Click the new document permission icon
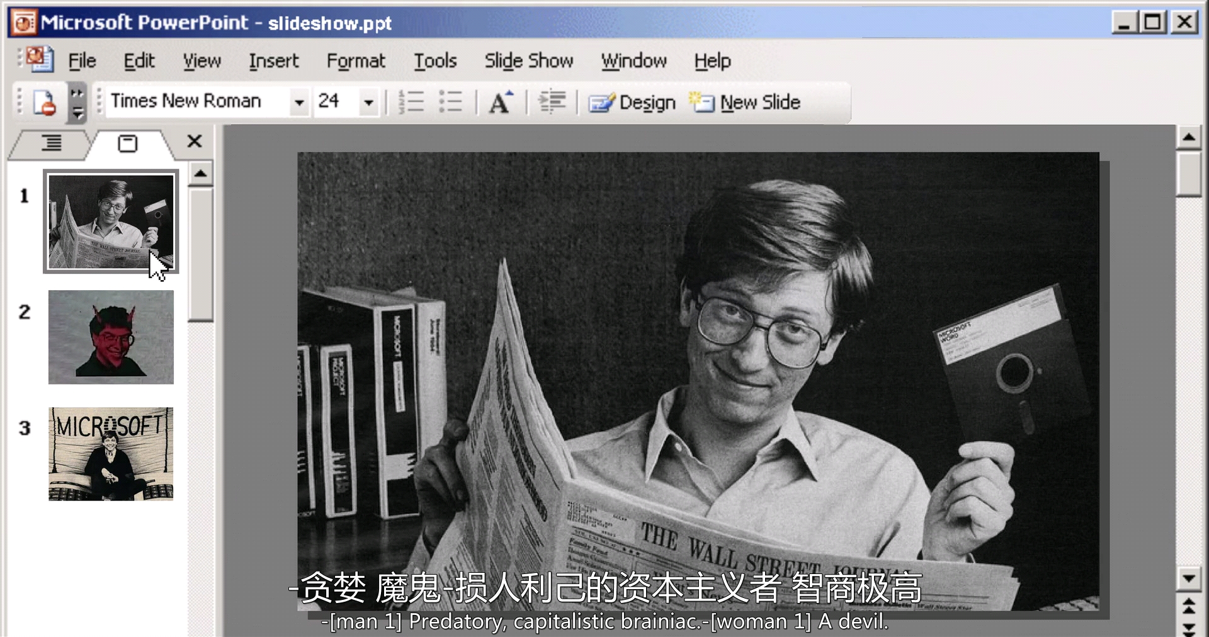 [44, 103]
